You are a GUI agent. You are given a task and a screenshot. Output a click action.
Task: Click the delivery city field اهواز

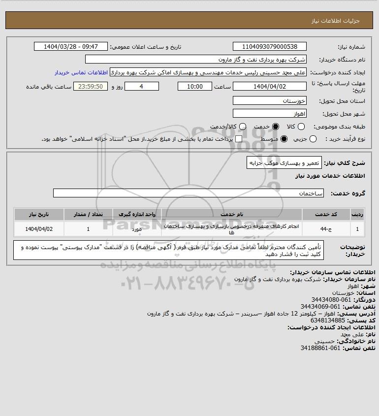click(x=269, y=114)
